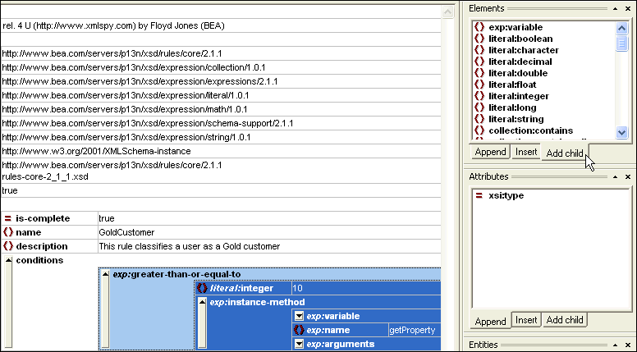This screenshot has height=352, width=637.
Task: Switch to Append tab in Attributes panel
Action: (490, 321)
